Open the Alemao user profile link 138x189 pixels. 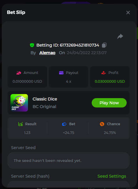click(x=47, y=53)
